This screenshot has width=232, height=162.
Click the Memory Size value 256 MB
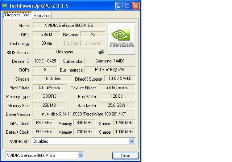tap(49, 105)
